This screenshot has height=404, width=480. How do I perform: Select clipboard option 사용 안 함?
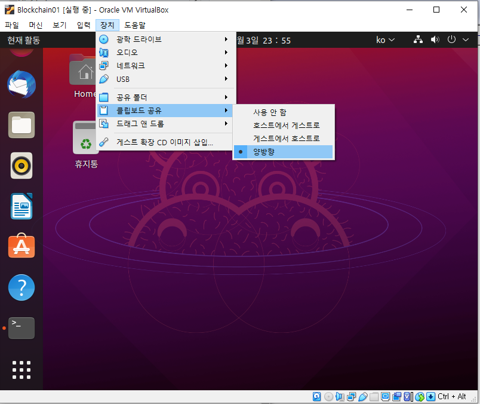[284, 112]
